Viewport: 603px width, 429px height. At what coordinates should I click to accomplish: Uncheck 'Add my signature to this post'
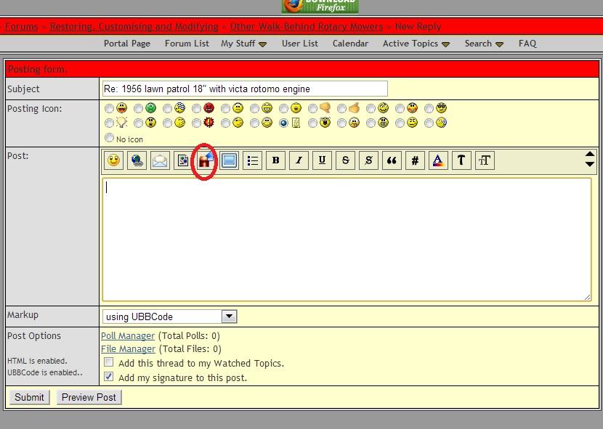click(108, 377)
